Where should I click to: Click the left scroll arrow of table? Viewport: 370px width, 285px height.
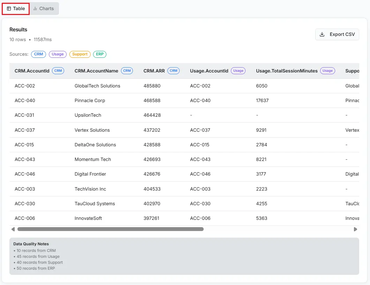13,229
